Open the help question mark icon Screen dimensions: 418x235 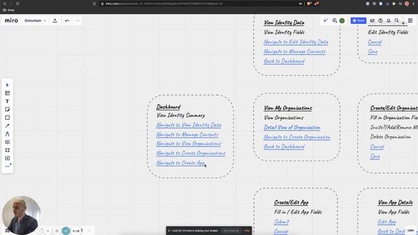[380, 20]
